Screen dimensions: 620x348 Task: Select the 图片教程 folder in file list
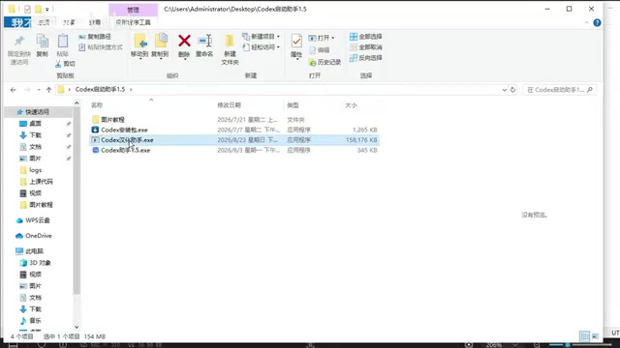click(x=112, y=120)
